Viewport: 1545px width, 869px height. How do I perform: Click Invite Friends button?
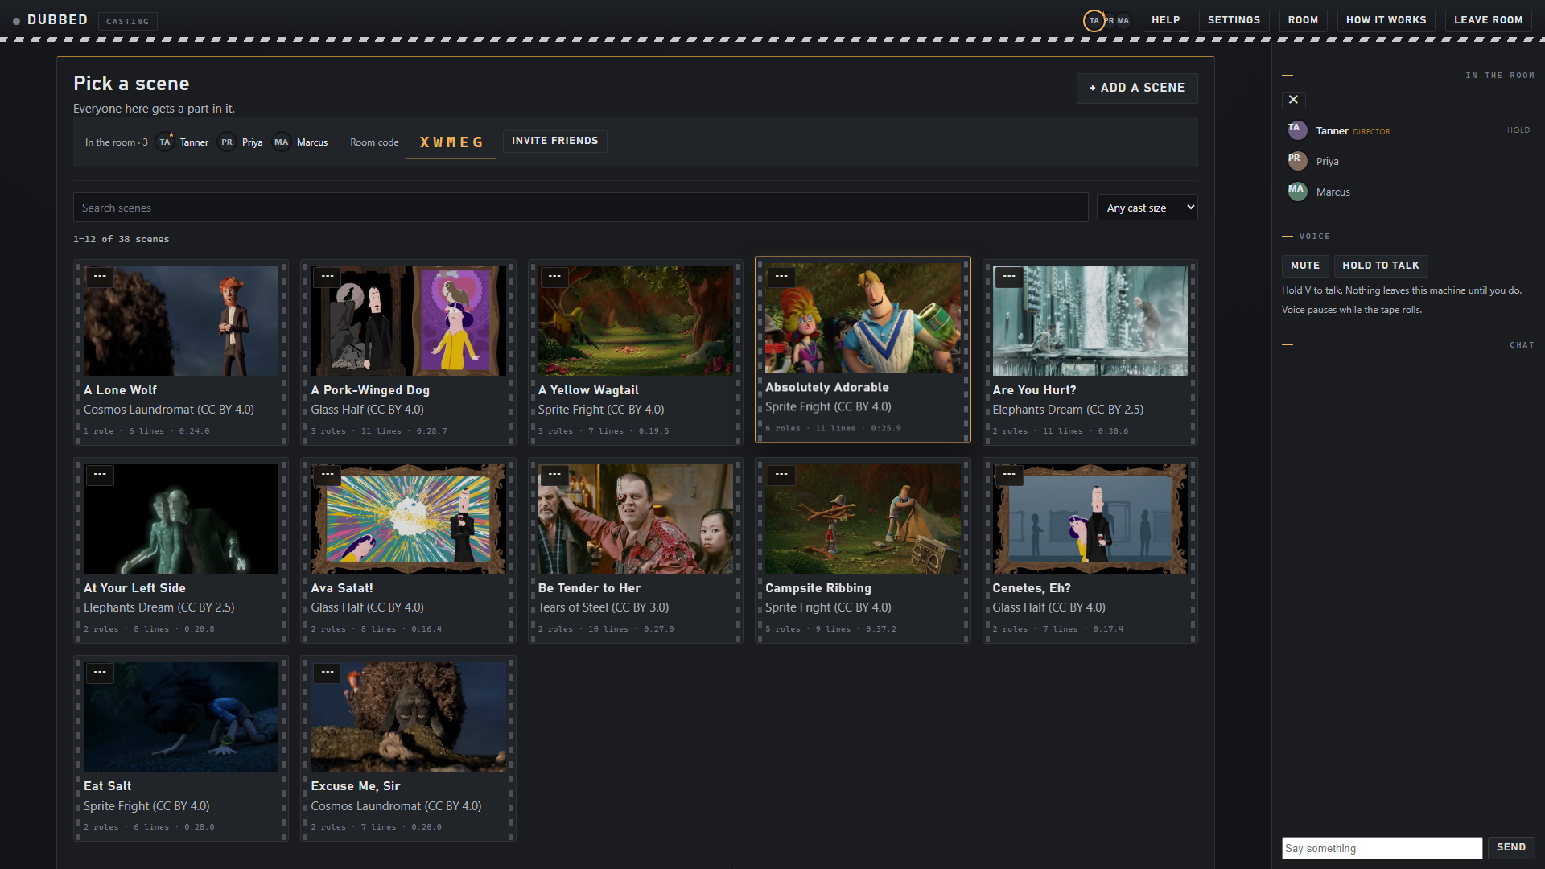click(x=554, y=141)
